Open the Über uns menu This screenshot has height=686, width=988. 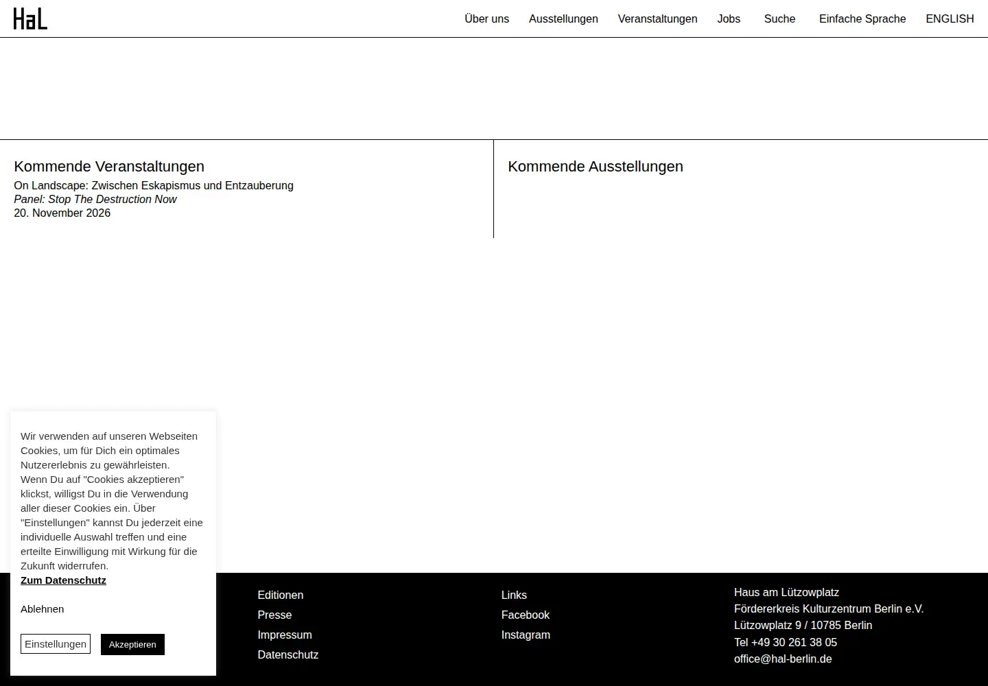click(486, 19)
